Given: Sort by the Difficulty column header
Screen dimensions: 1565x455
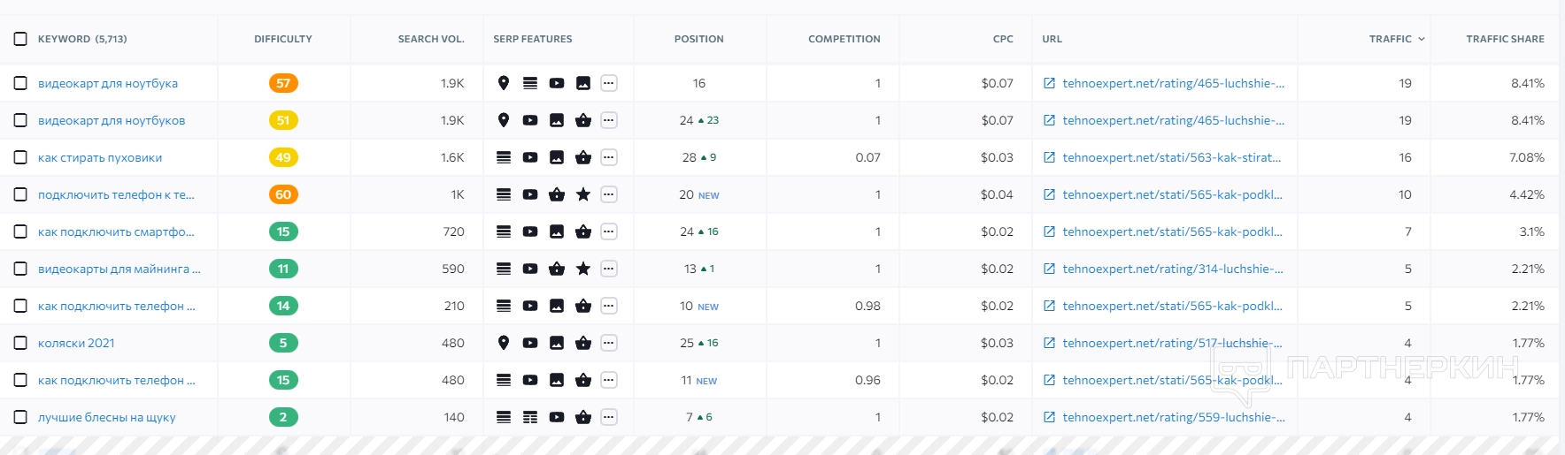Looking at the screenshot, I should point(283,39).
